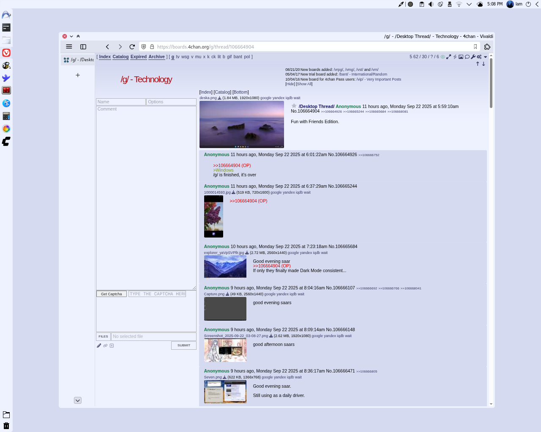Download Capture.png via download icon
541x432 pixels.
(227, 294)
